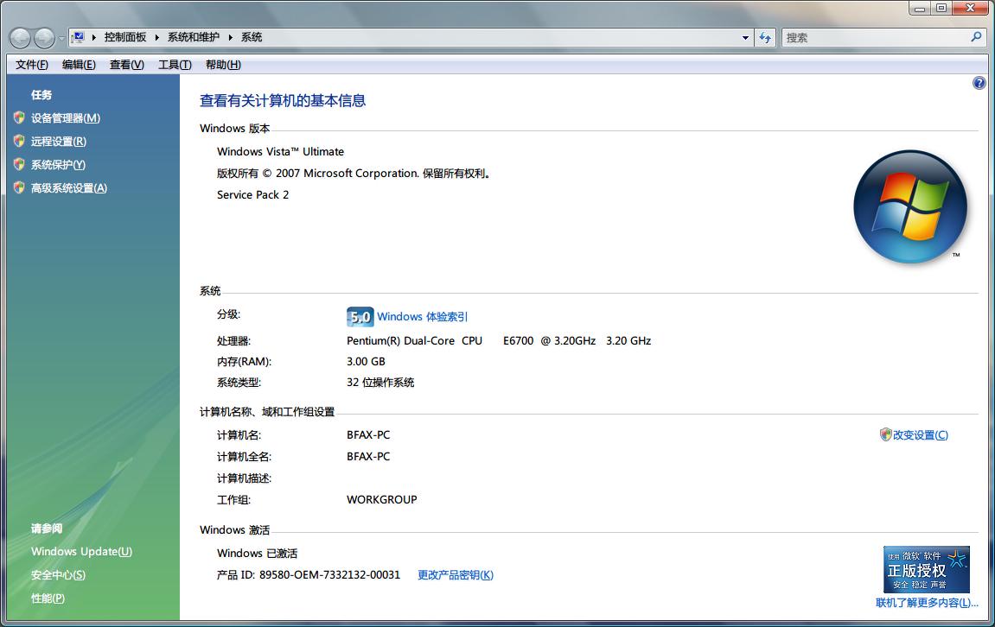Image resolution: width=995 pixels, height=627 pixels.
Task: Open the 编辑(E) menu
Action: tap(79, 65)
